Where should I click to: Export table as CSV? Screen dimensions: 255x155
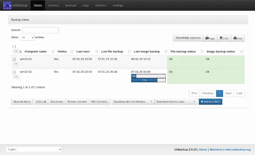[224, 38]
